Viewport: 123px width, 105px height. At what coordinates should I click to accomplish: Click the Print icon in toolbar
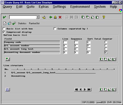[67, 17]
